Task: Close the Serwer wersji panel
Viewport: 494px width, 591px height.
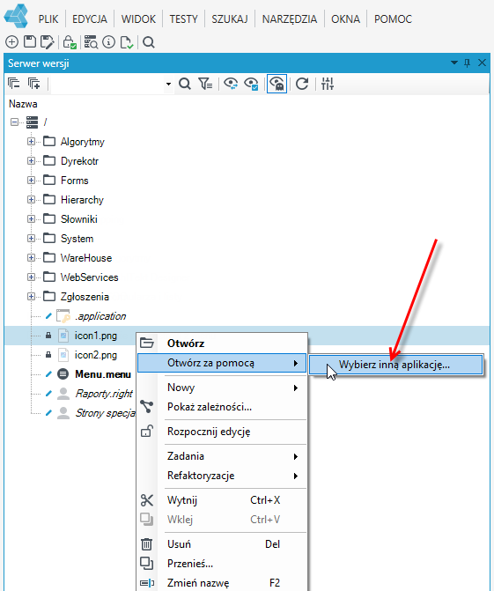Action: coord(482,63)
